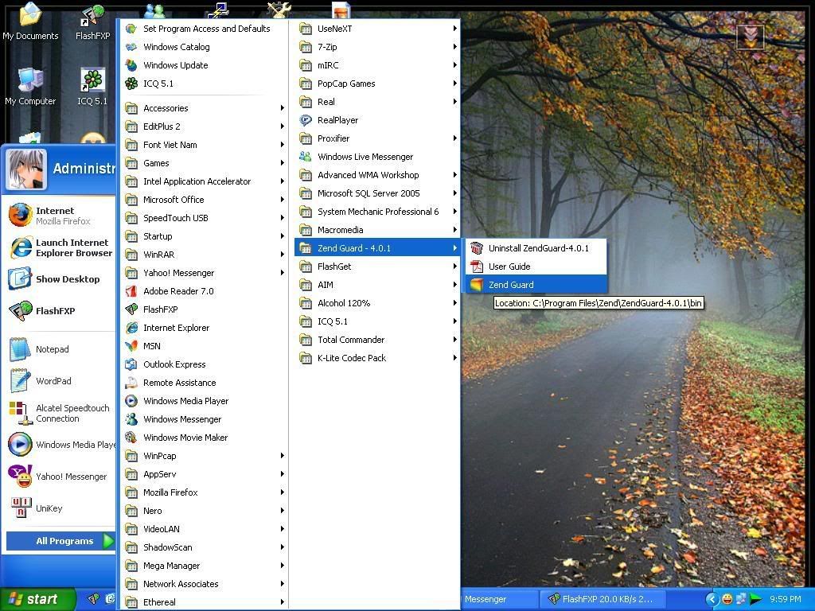This screenshot has width=815, height=611.
Task: Click the UniKey icon
Action: (20, 508)
